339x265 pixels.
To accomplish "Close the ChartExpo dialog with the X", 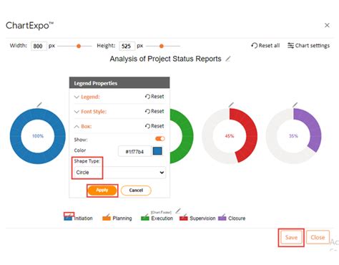I will pyautogui.click(x=327, y=25).
